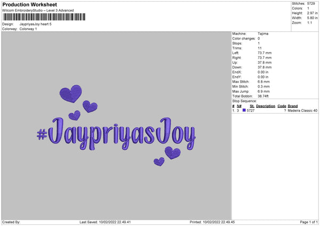Click the barcode under the header
Viewport: 320px width, 226px height.
pyautogui.click(x=44, y=17)
